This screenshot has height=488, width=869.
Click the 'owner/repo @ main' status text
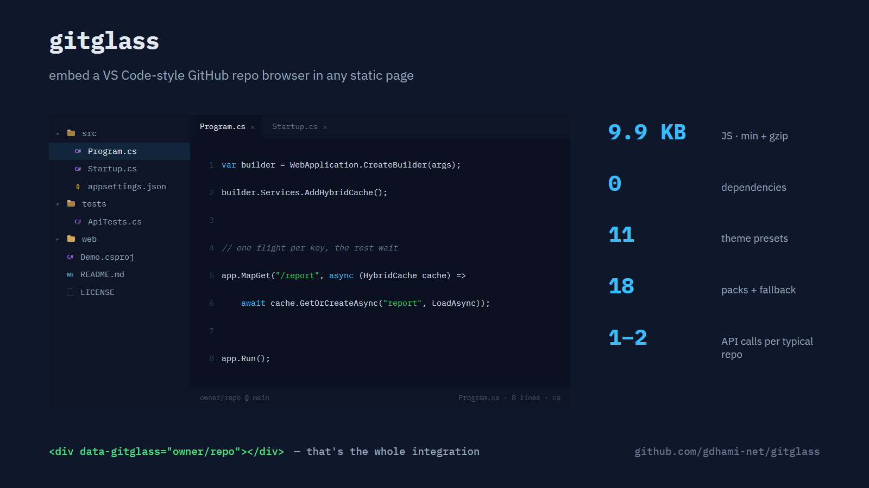pyautogui.click(x=235, y=398)
